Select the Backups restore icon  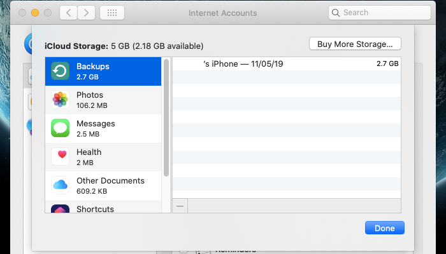60,71
